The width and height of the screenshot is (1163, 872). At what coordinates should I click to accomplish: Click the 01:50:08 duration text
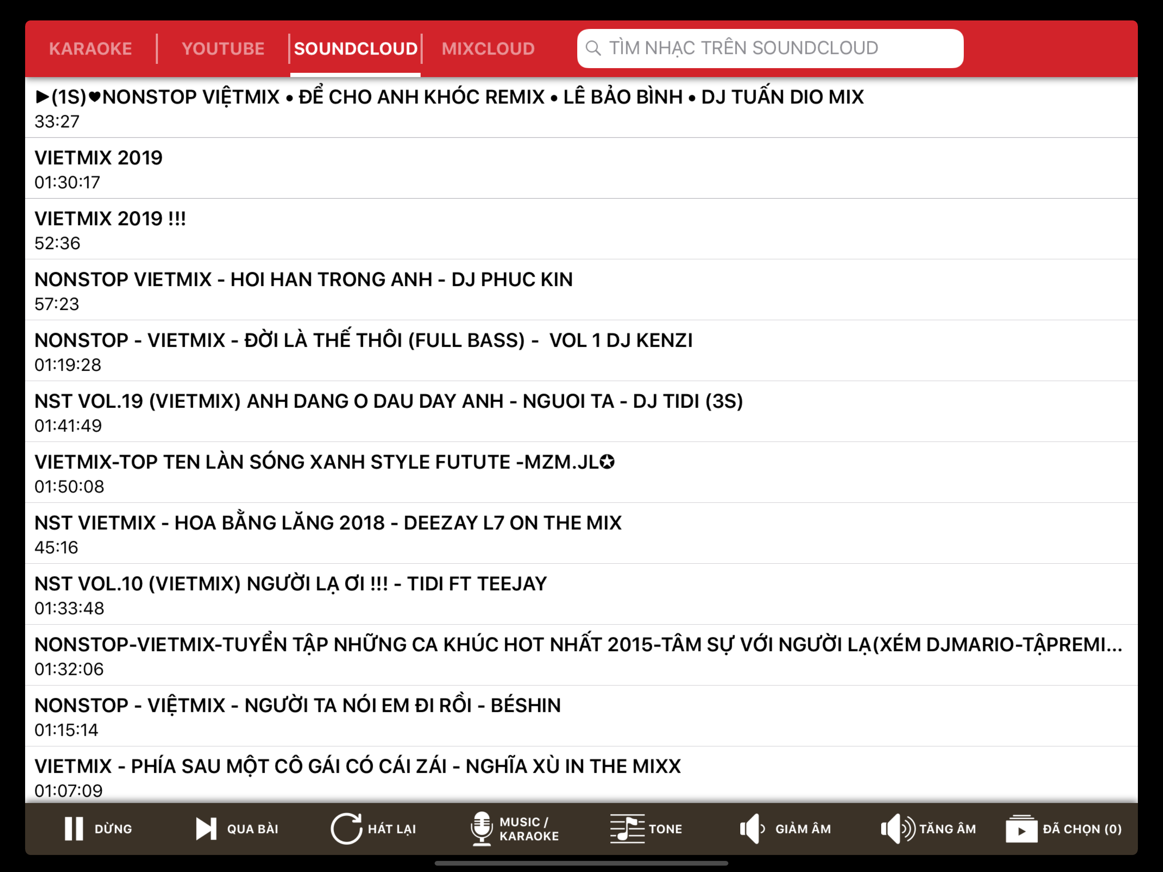(x=69, y=487)
